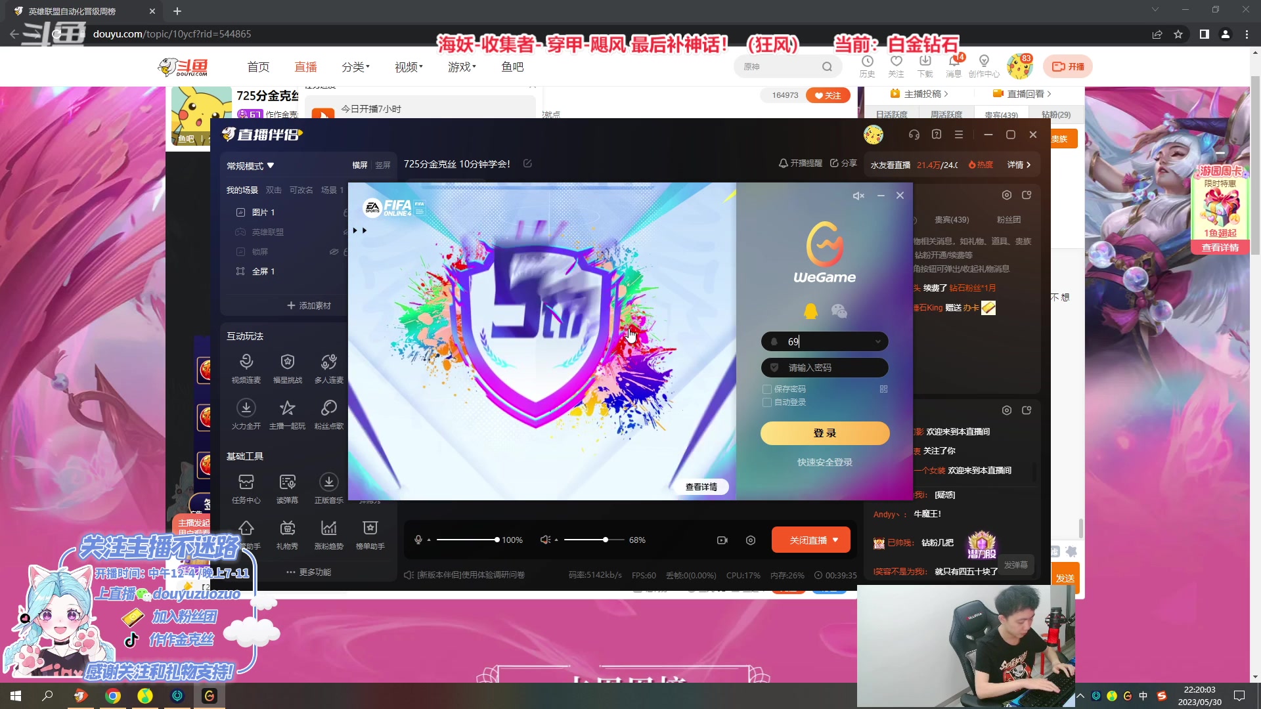Check the 保存密码 checkbox
The image size is (1261, 709).
click(x=766, y=389)
